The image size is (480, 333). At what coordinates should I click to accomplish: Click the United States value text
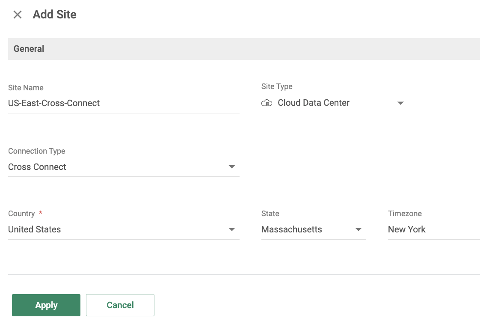click(x=35, y=229)
